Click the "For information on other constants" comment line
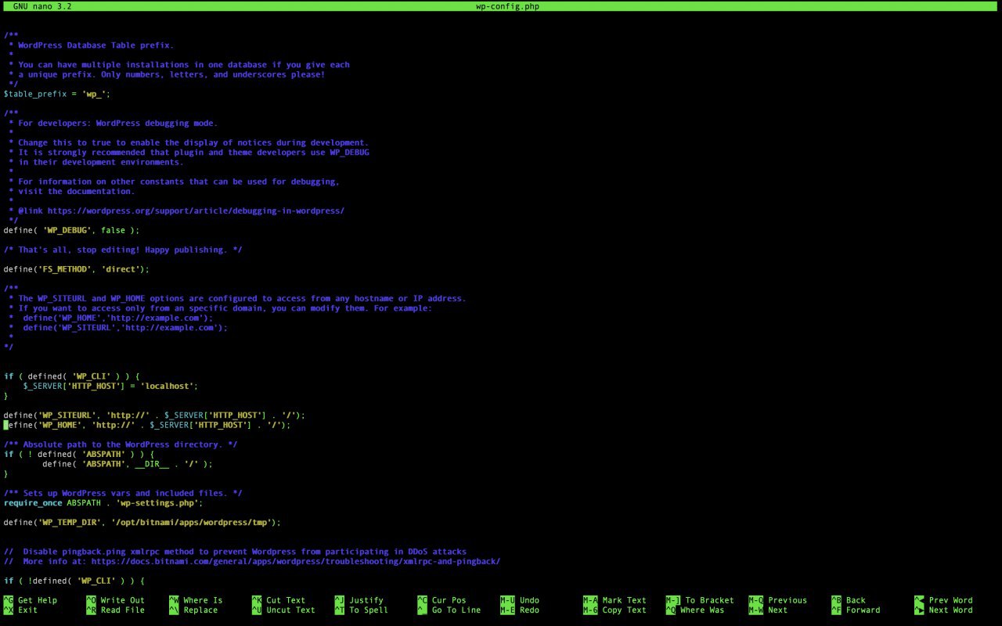Viewport: 1002px width, 626px height. pos(178,182)
